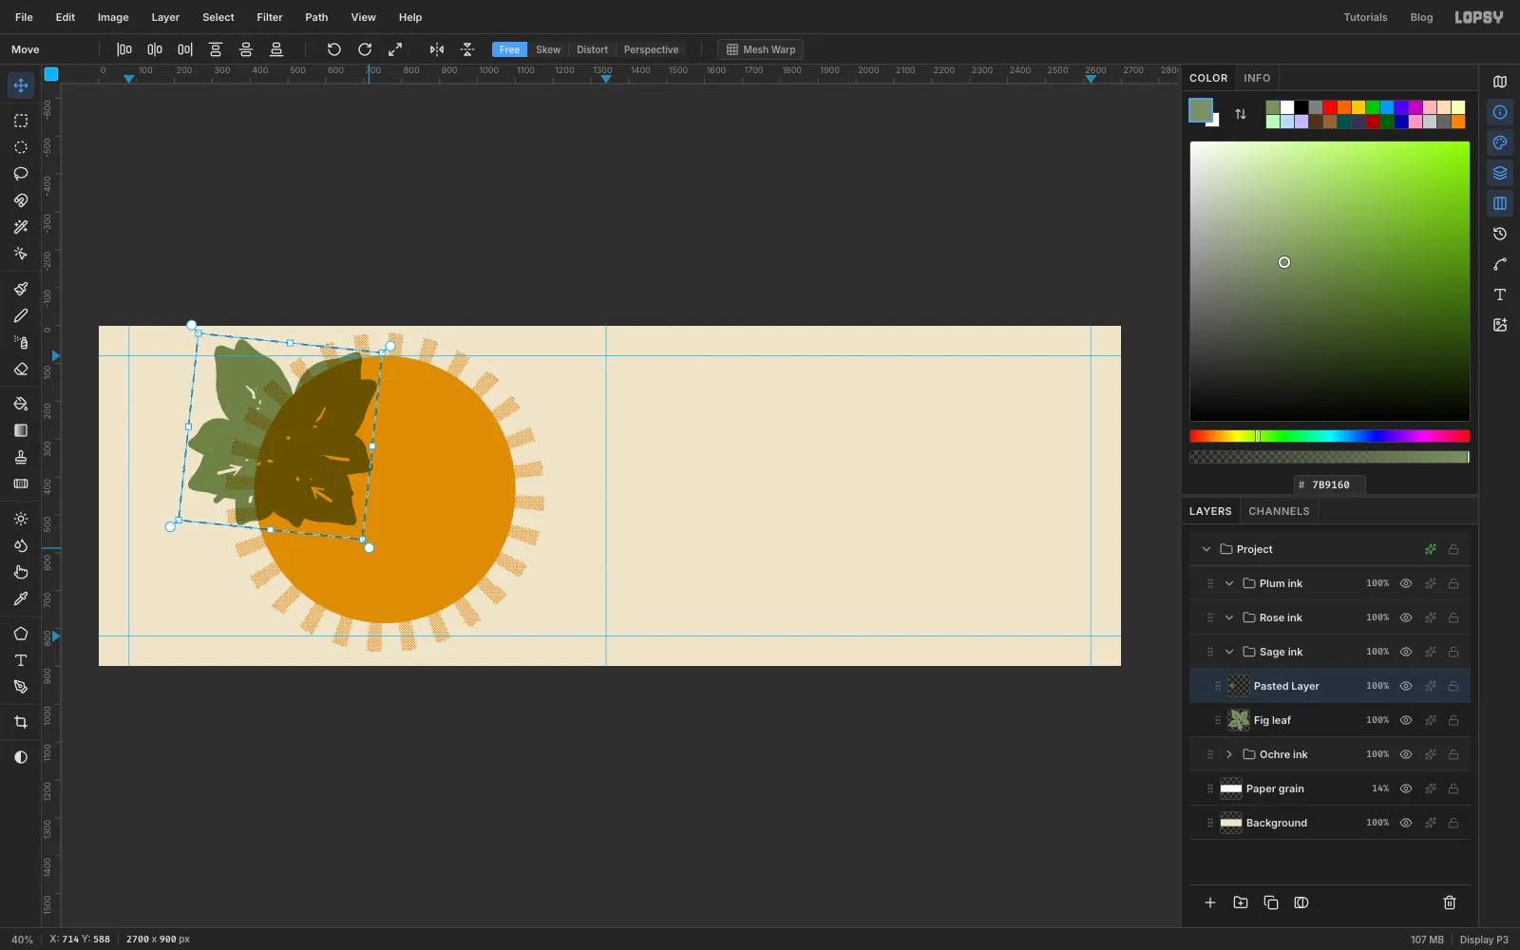
Task: Toggle visibility of Paper grain layer
Action: point(1406,788)
